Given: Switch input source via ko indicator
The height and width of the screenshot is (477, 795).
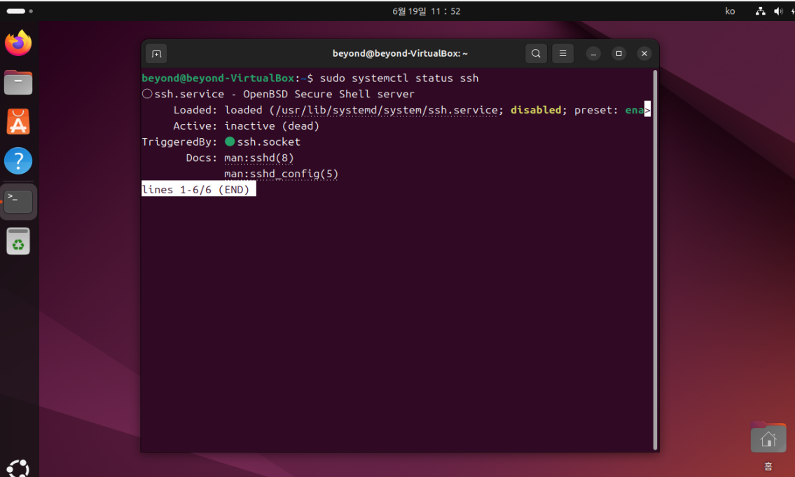Looking at the screenshot, I should (x=730, y=11).
